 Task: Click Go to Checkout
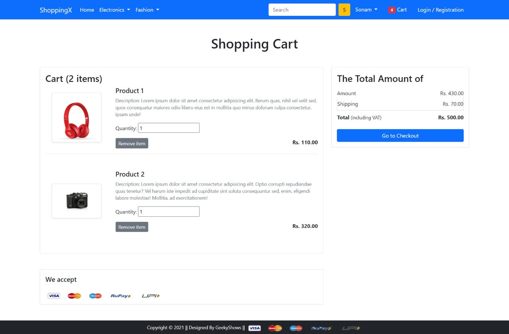(400, 135)
